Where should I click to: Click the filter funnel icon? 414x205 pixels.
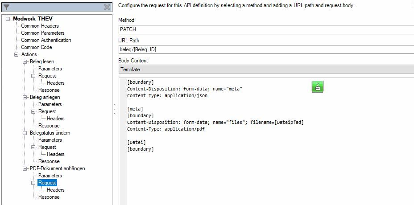(7, 8)
